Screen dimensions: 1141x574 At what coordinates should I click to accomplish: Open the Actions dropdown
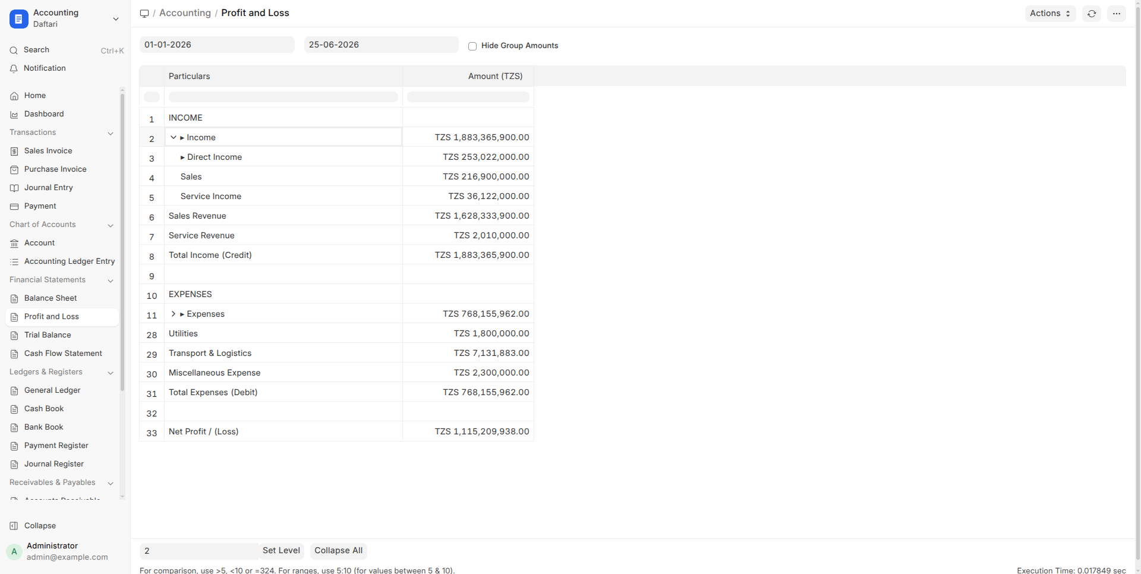pos(1050,14)
